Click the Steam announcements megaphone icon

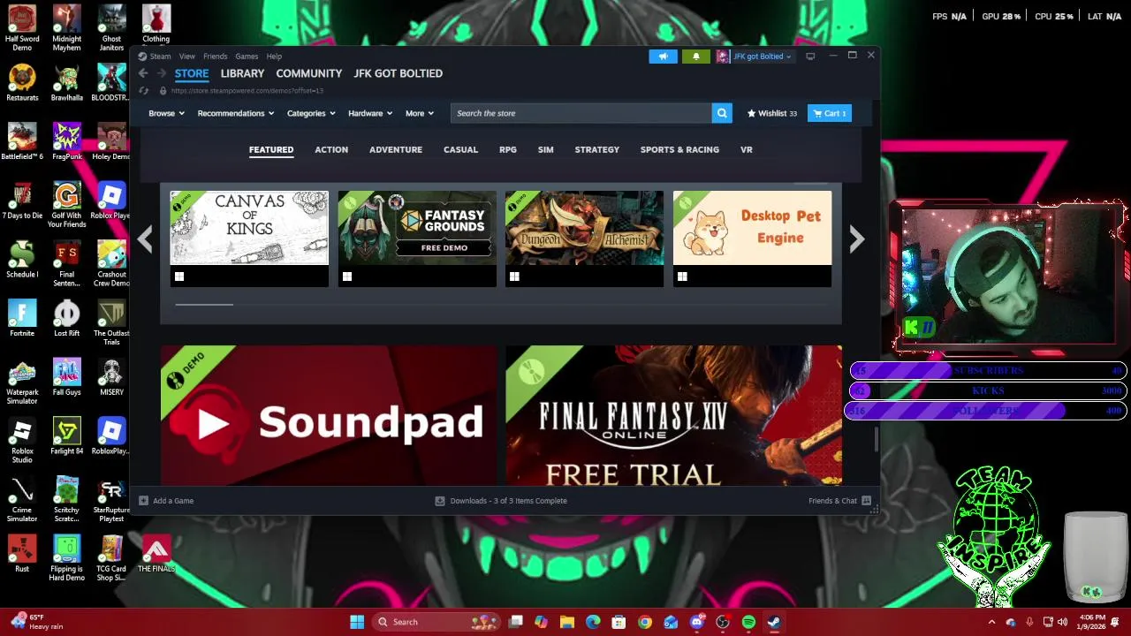[663, 57]
